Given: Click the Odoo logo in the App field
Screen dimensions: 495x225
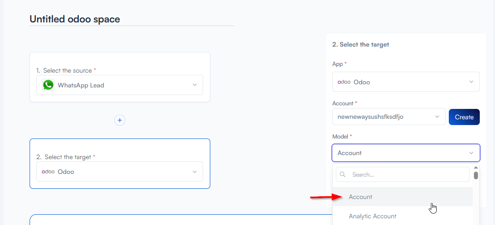Looking at the screenshot, I should tap(344, 82).
